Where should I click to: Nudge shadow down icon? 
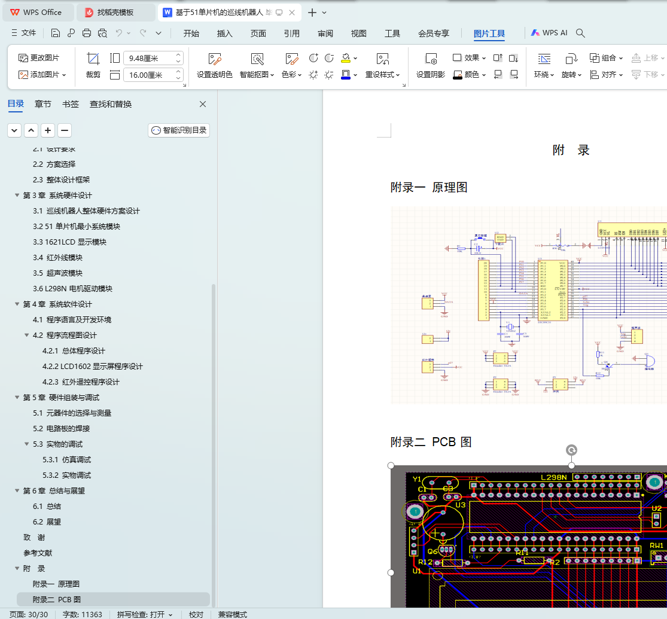(x=514, y=58)
